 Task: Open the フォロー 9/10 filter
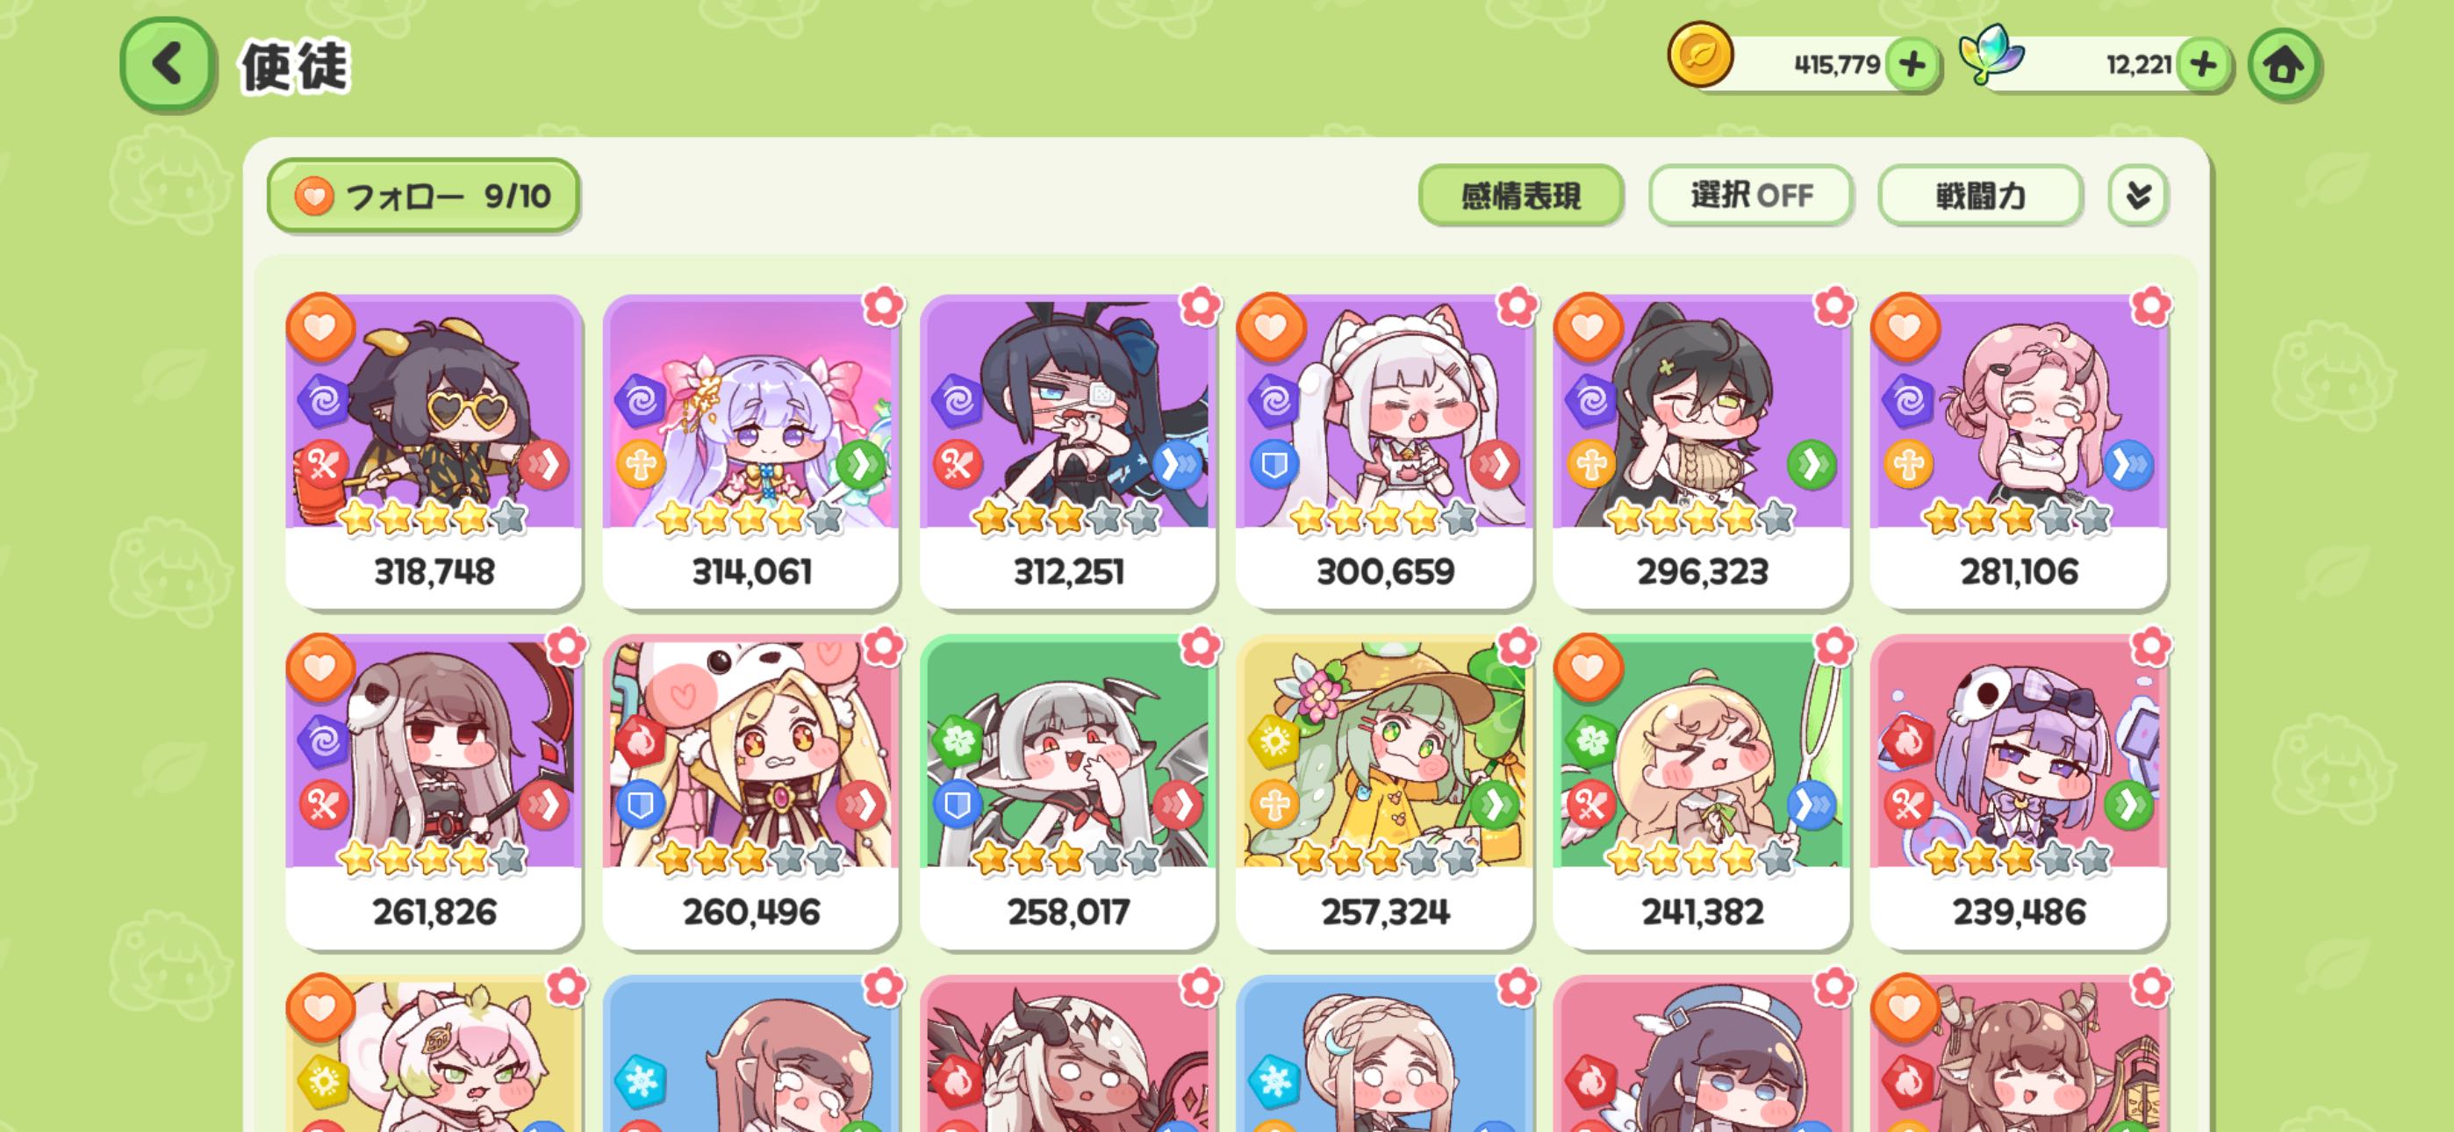pos(423,196)
